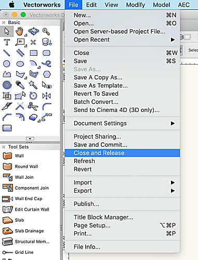The height and width of the screenshot is (260, 198).
Task: Select the Fillet tool
Action: (x=47, y=106)
